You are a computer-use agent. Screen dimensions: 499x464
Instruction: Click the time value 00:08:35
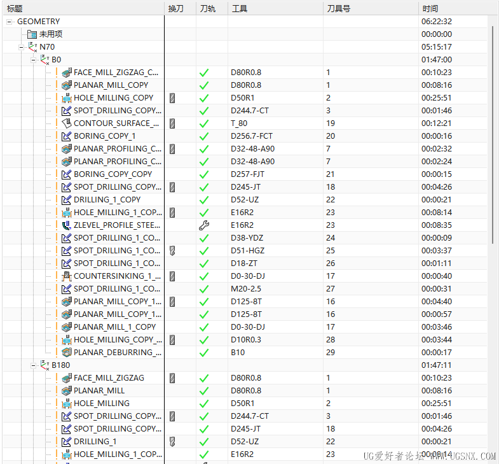coord(437,225)
